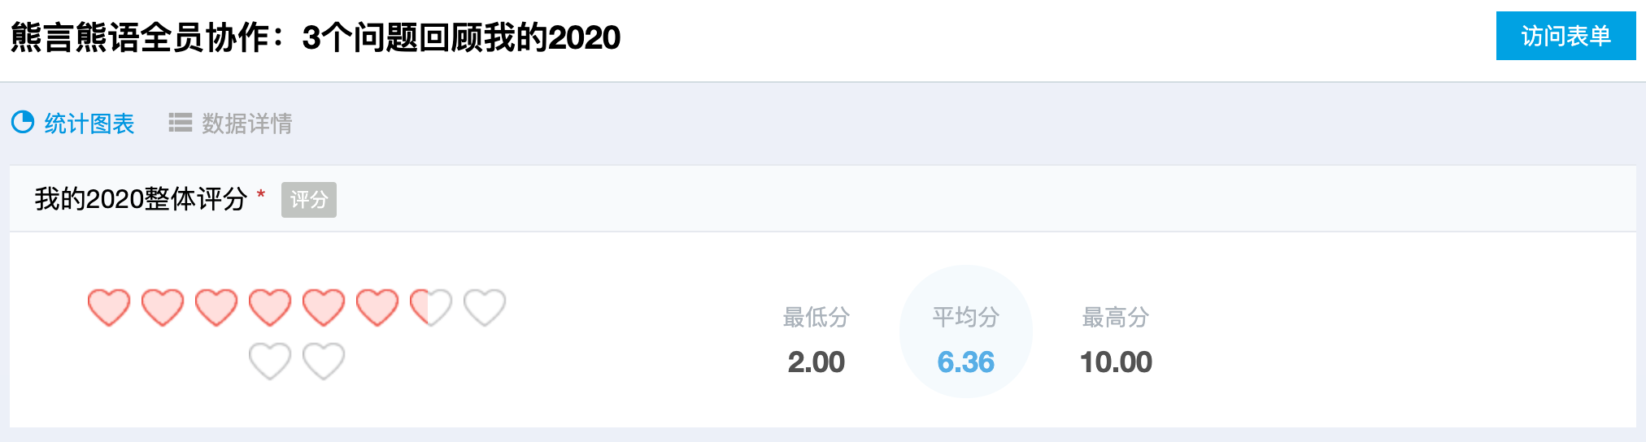This screenshot has height=442, width=1646.
Task: Click the 最低分 2.00 value
Action: (816, 362)
